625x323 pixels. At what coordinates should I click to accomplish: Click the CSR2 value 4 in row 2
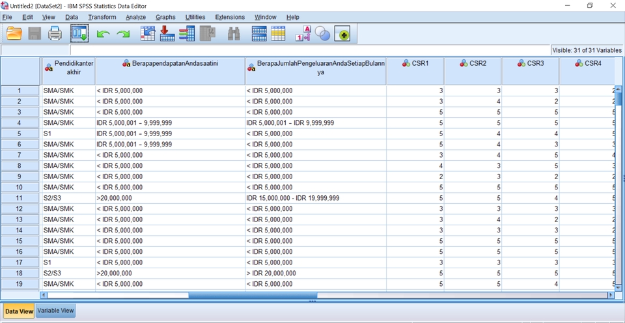(473, 102)
